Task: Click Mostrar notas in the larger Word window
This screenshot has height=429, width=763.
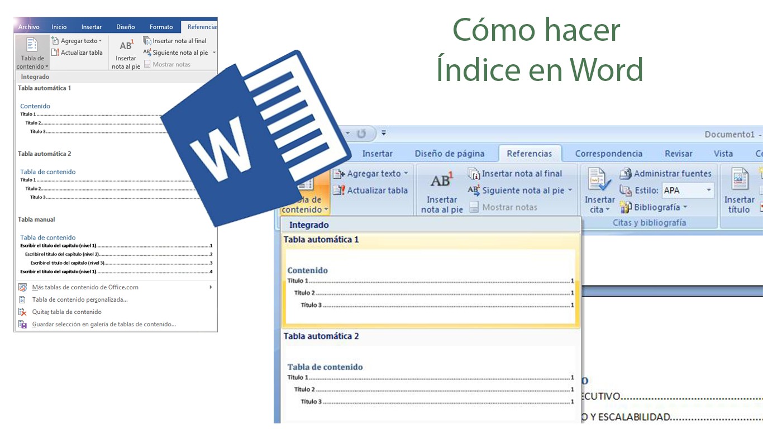Action: pyautogui.click(x=503, y=207)
